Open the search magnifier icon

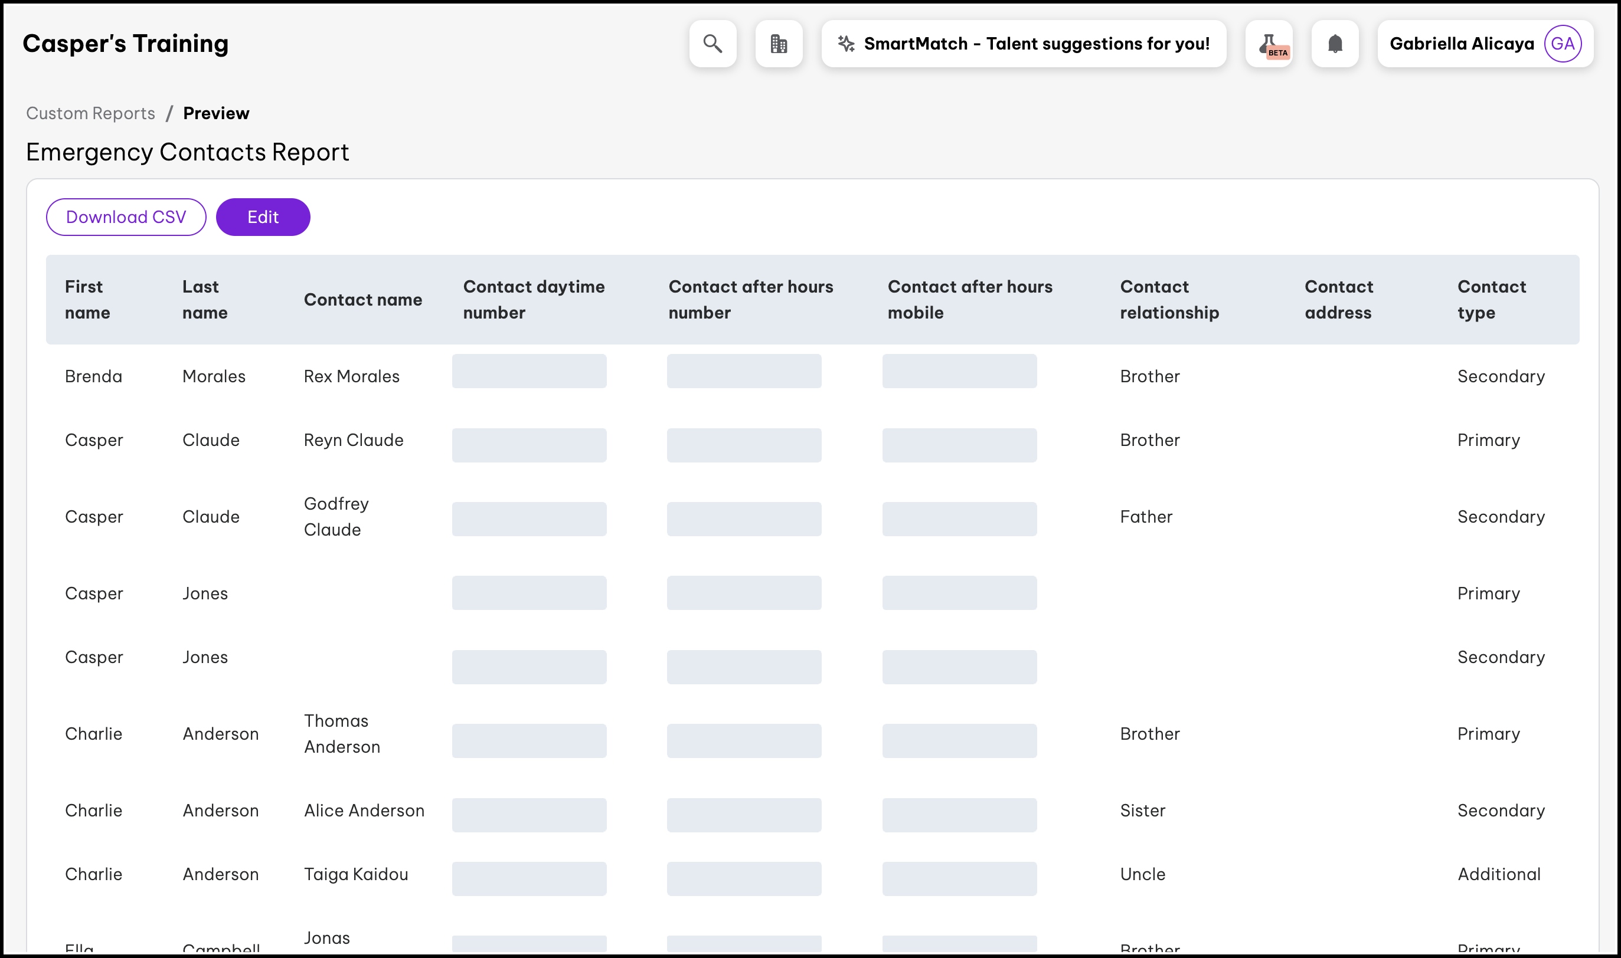point(713,44)
